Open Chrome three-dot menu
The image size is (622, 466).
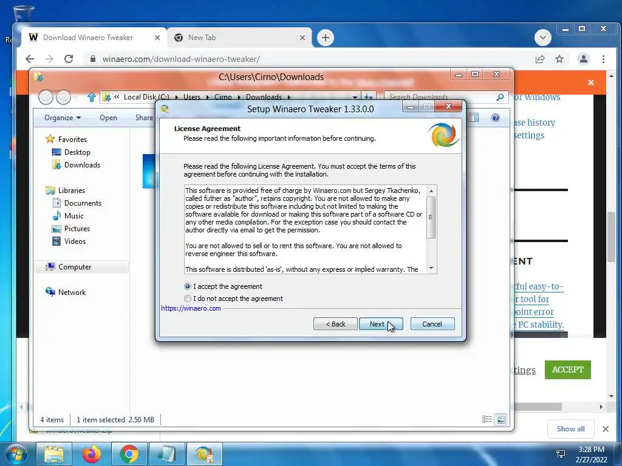pyautogui.click(x=603, y=59)
